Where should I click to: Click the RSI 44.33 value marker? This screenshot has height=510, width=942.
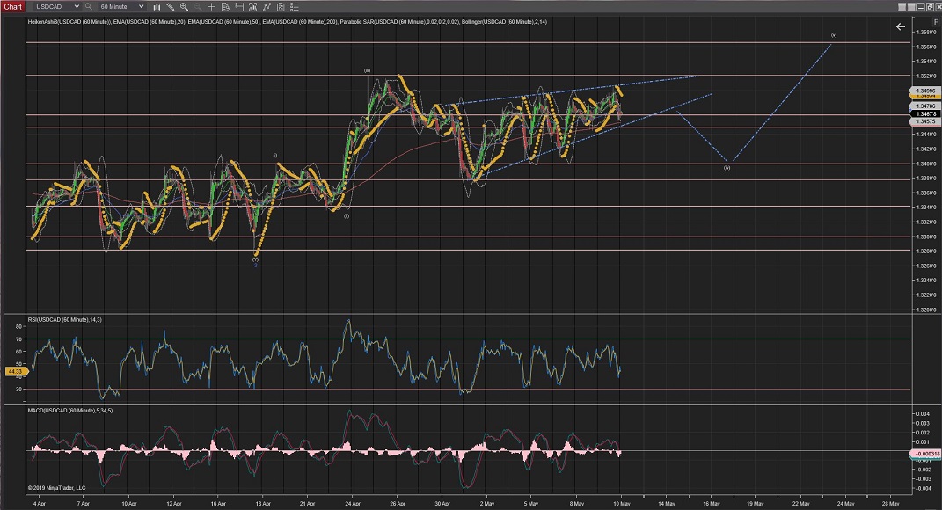tap(14, 372)
